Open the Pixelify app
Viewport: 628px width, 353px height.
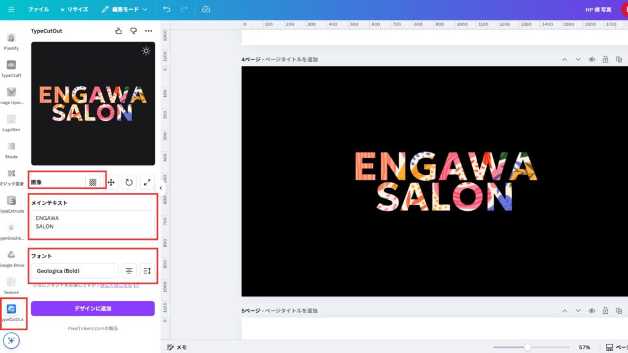(11, 42)
